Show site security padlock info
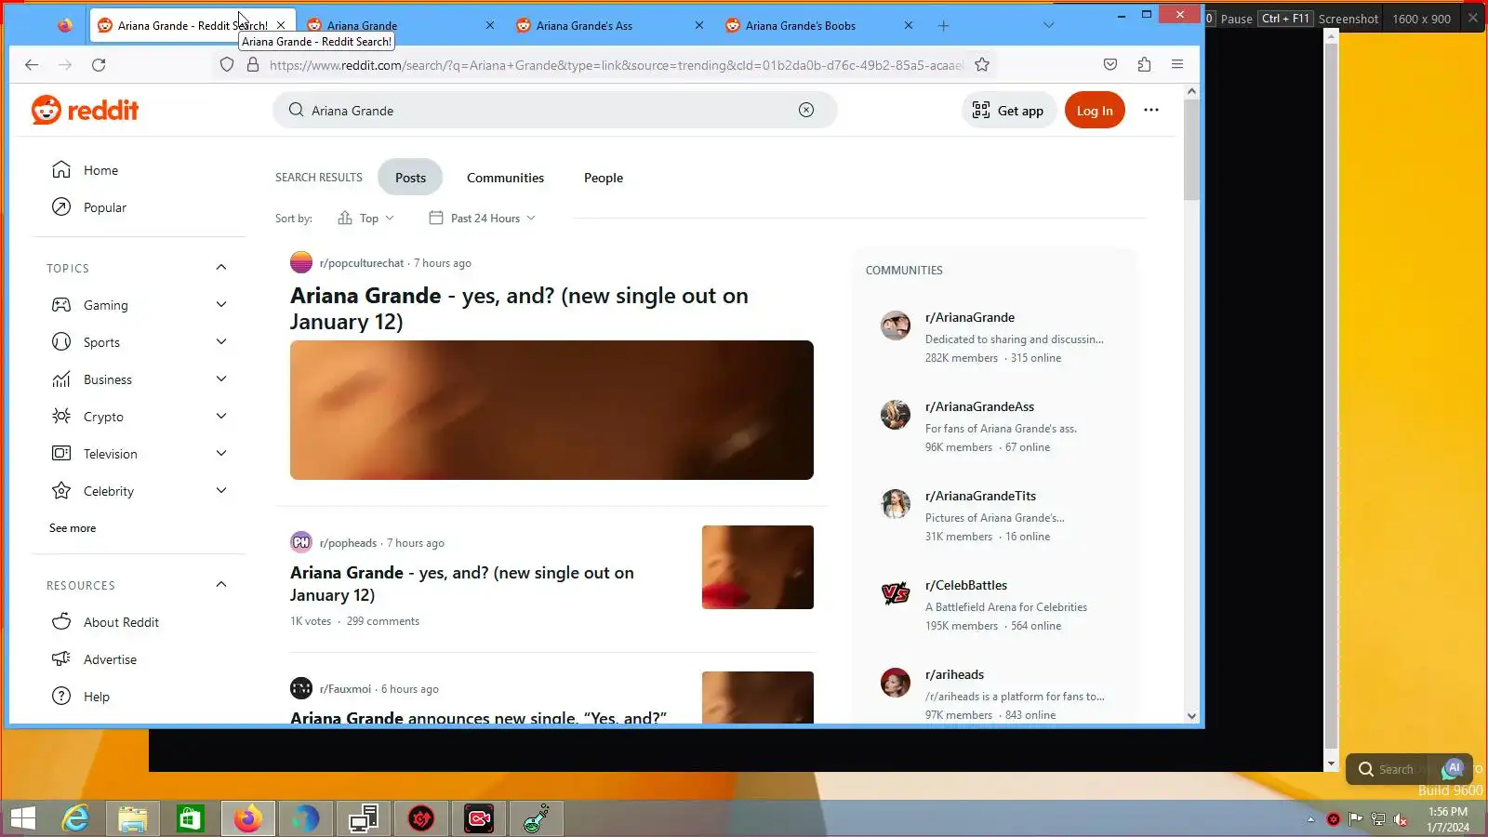The image size is (1488, 837). click(252, 65)
